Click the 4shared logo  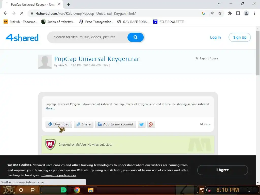pyautogui.click(x=22, y=38)
